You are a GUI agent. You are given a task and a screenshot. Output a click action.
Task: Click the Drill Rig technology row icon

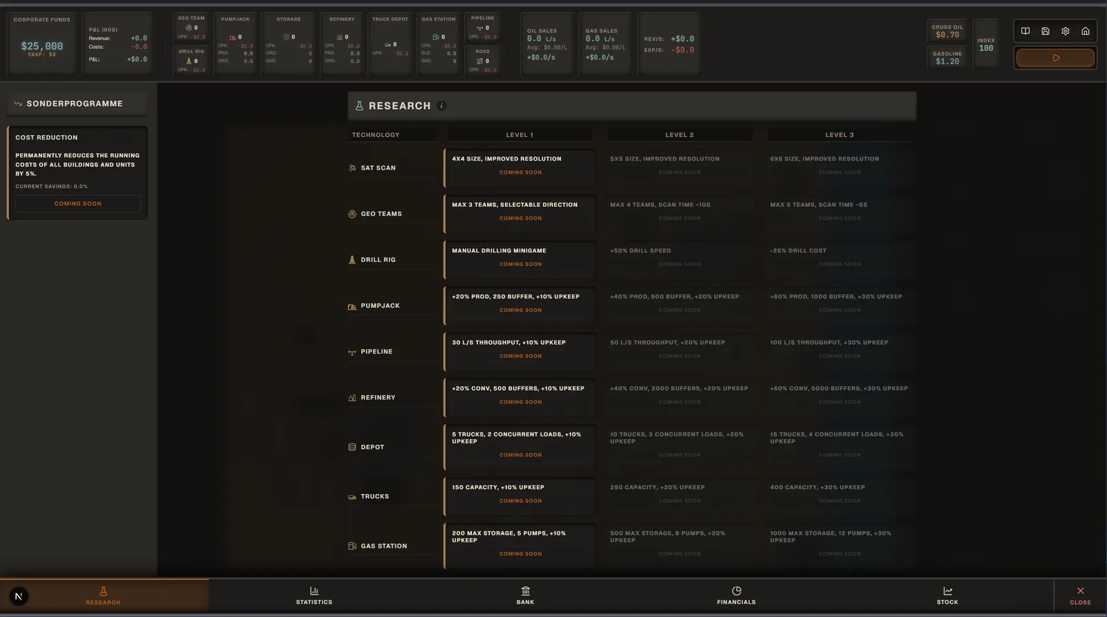pos(352,260)
